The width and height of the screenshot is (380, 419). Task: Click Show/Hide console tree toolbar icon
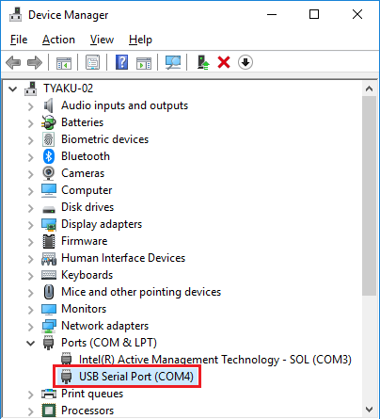pos(64,62)
